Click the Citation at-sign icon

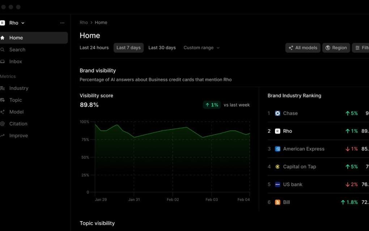pyautogui.click(x=3, y=123)
